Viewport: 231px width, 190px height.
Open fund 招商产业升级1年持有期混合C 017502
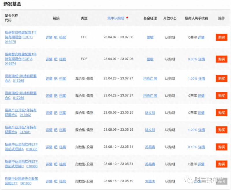21,113
